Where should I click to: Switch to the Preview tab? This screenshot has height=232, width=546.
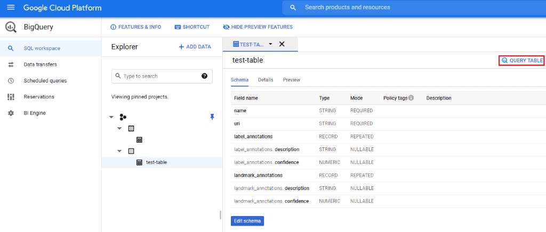[x=292, y=80]
